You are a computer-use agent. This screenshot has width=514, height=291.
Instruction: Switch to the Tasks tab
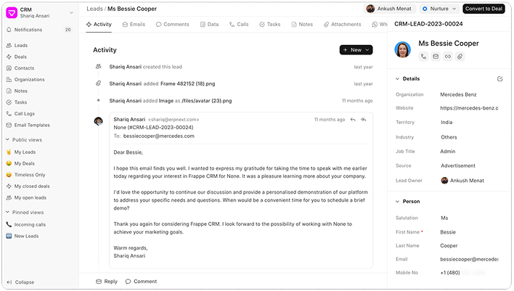[270, 25]
